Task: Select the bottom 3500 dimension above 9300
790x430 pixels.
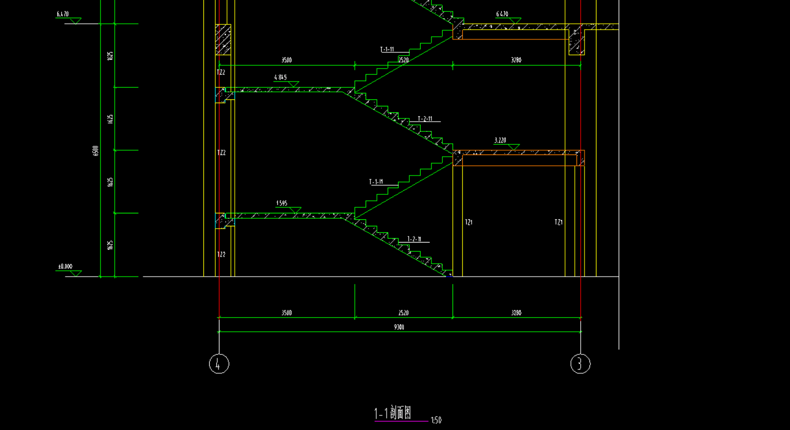Action: 287,313
